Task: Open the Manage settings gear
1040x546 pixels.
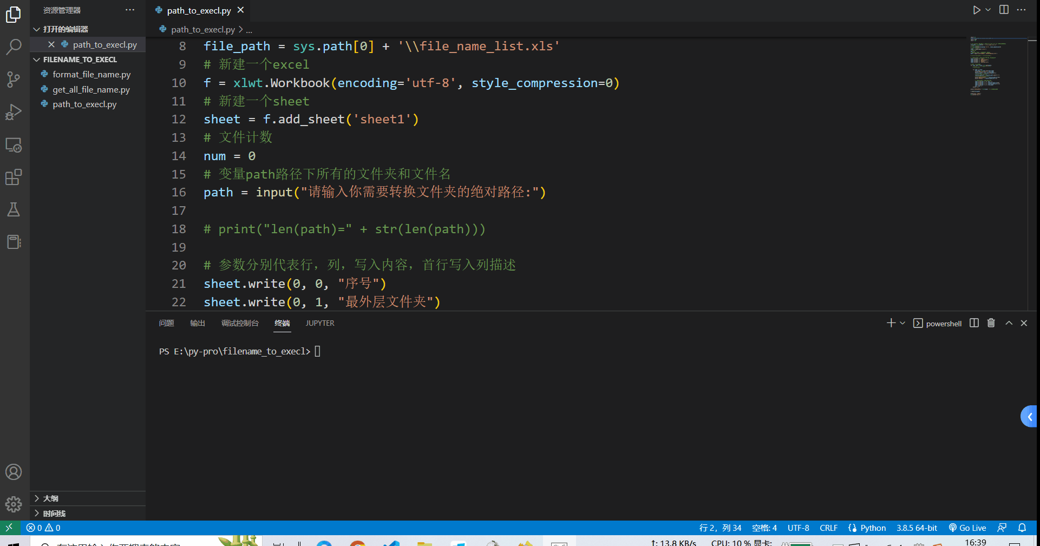Action: 14,504
